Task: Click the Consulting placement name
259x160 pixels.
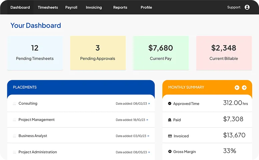Action: click(28, 103)
